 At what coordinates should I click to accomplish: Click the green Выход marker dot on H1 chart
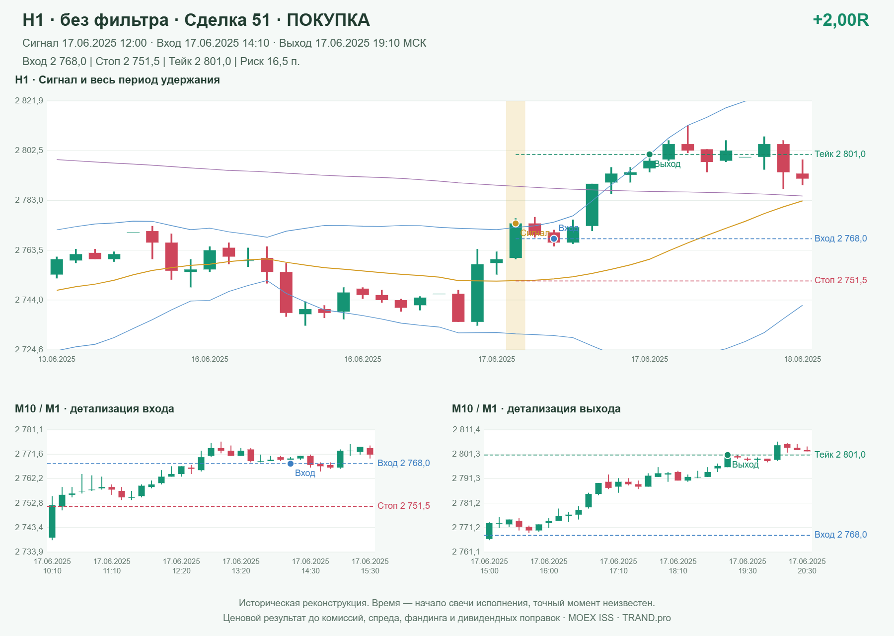[649, 155]
